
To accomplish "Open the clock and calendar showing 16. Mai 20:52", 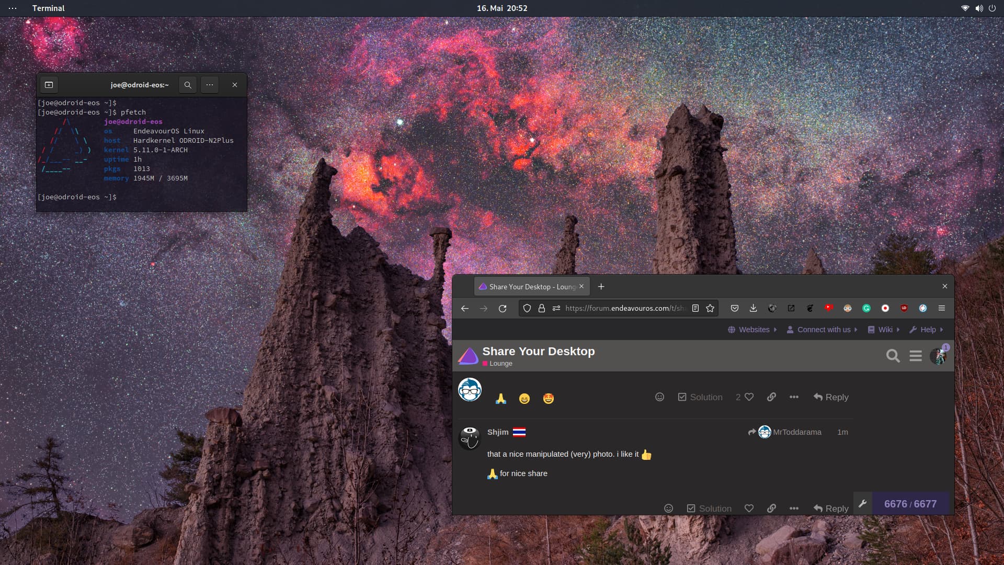I will tap(501, 8).
